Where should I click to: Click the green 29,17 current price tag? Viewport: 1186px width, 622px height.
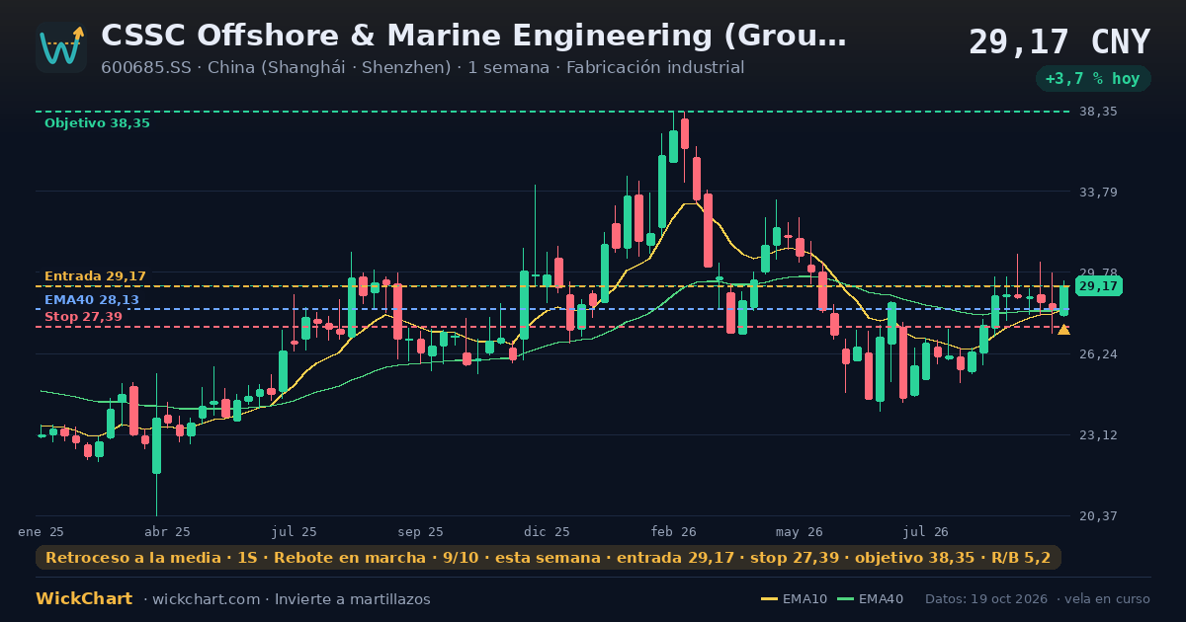click(1098, 286)
